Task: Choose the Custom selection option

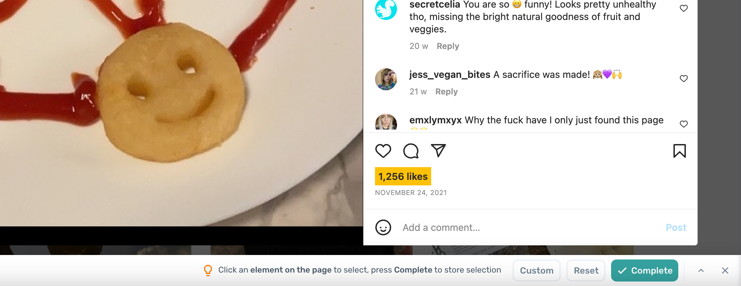Action: (537, 270)
